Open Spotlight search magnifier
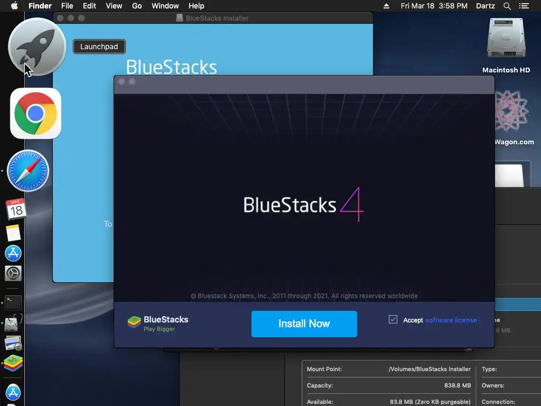The image size is (541, 406). (507, 6)
